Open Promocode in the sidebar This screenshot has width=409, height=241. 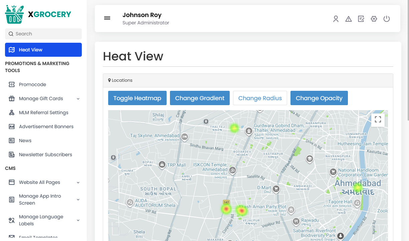click(32, 84)
